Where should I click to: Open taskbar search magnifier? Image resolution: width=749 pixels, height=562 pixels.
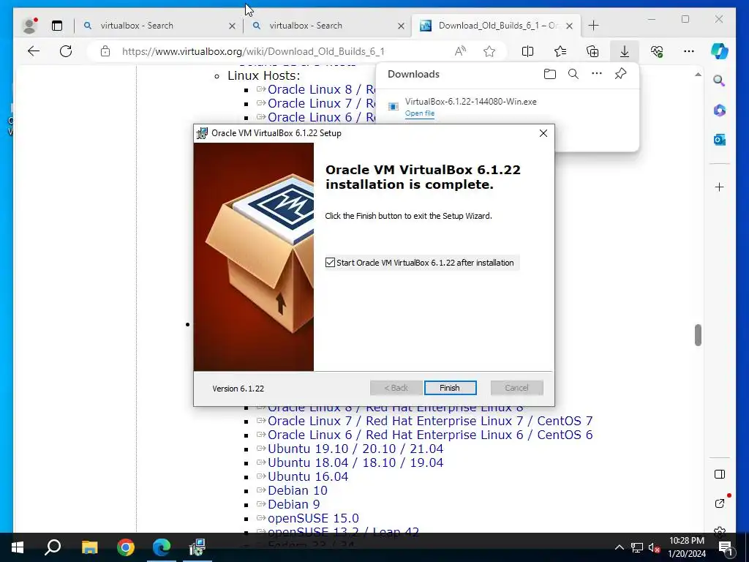pos(53,547)
